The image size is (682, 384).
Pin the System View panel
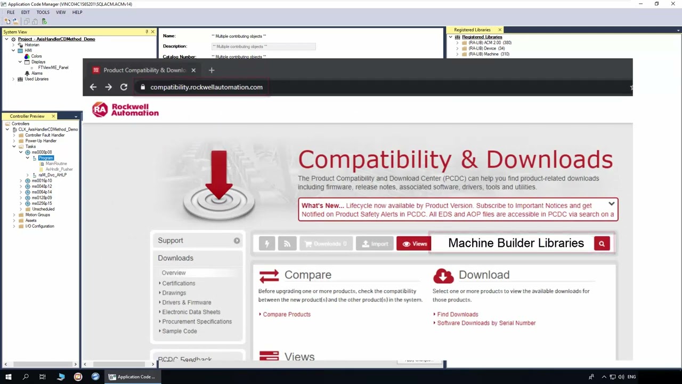(x=147, y=32)
